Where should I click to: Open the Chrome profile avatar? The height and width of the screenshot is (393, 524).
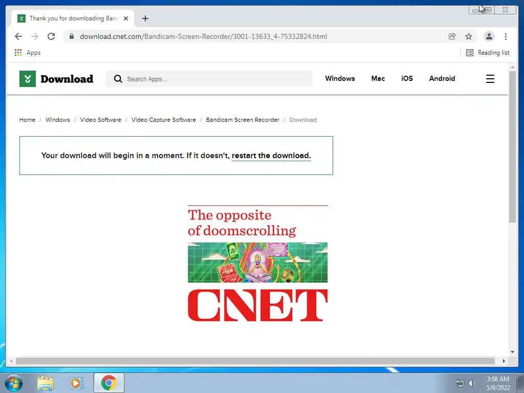click(489, 36)
